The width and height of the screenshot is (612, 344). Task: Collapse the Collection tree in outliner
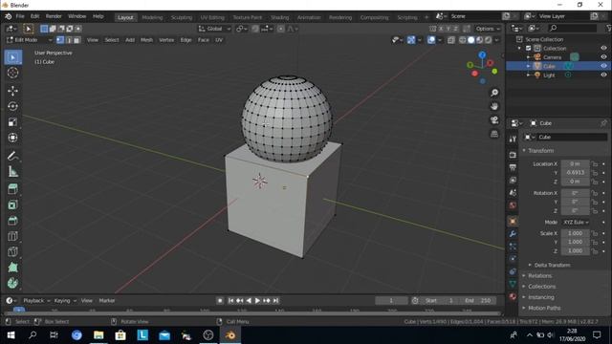click(x=520, y=49)
